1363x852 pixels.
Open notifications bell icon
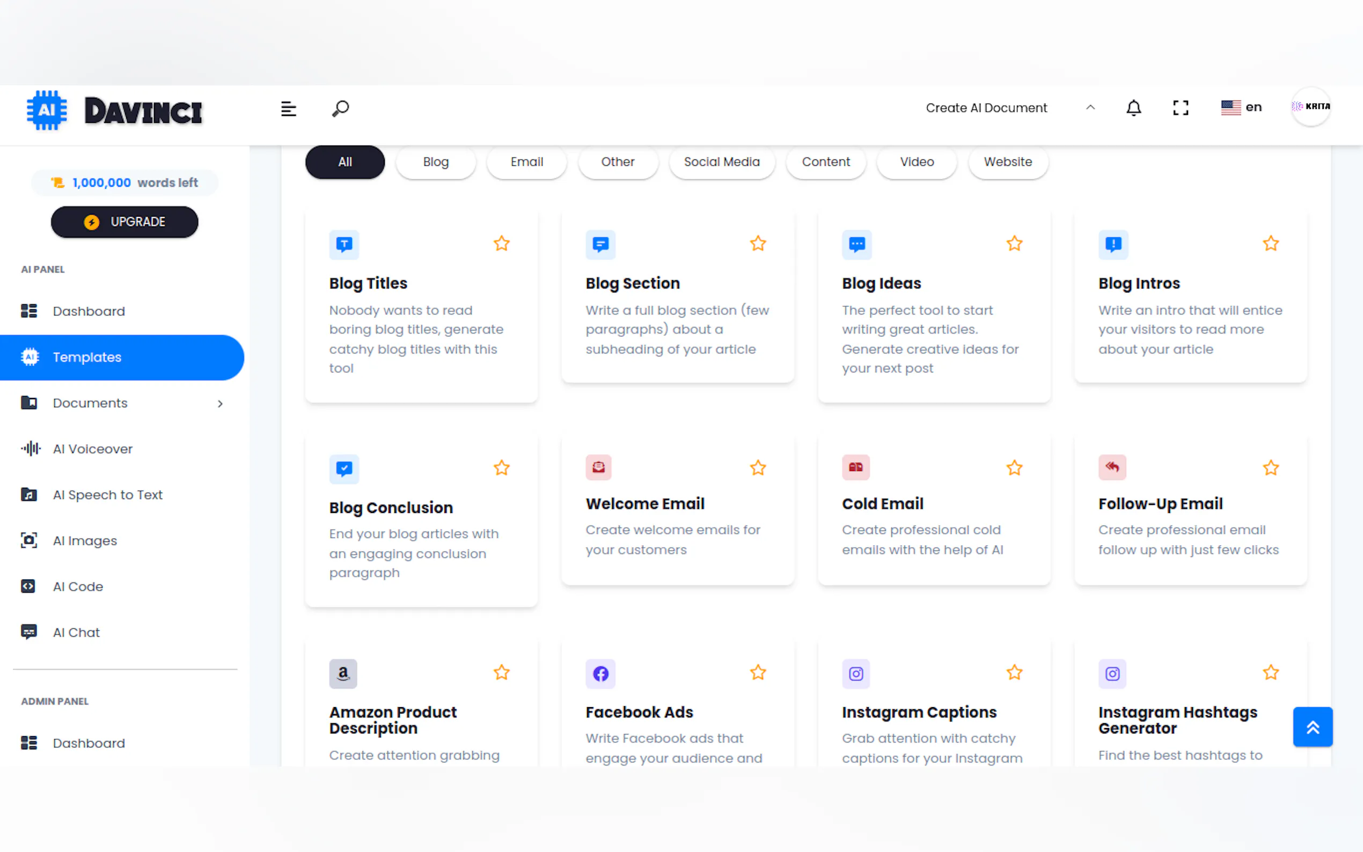pyautogui.click(x=1133, y=108)
